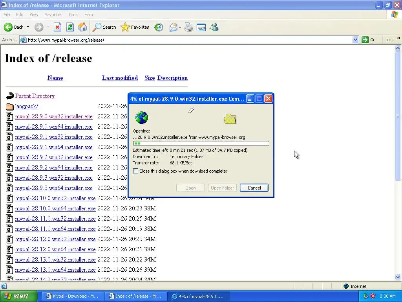Download mypal-28.9.0.win64.installer.exe link
This screenshot has width=402, height=302.
tap(54, 127)
